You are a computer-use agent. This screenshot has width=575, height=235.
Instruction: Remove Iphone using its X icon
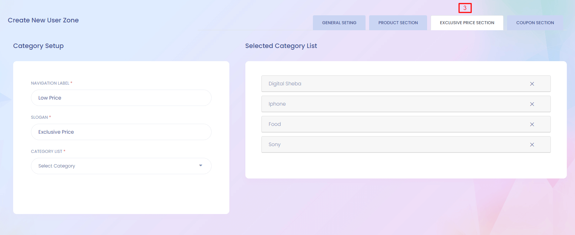pyautogui.click(x=532, y=104)
